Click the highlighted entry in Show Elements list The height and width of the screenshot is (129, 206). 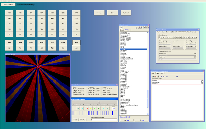tap(133, 49)
